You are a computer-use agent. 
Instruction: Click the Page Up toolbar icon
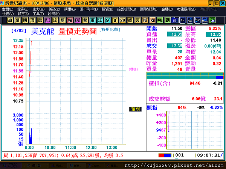coord(190,20)
